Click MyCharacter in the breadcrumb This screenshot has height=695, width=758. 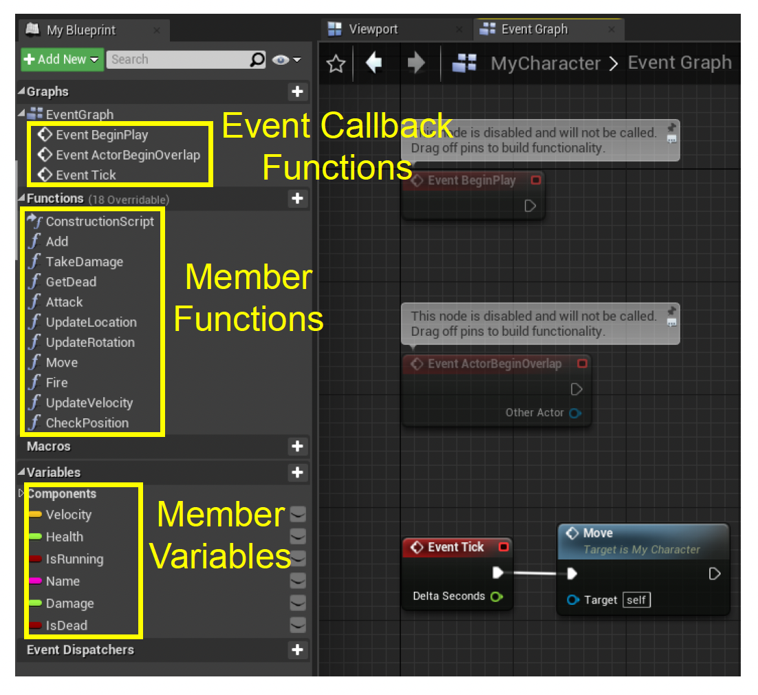[545, 63]
